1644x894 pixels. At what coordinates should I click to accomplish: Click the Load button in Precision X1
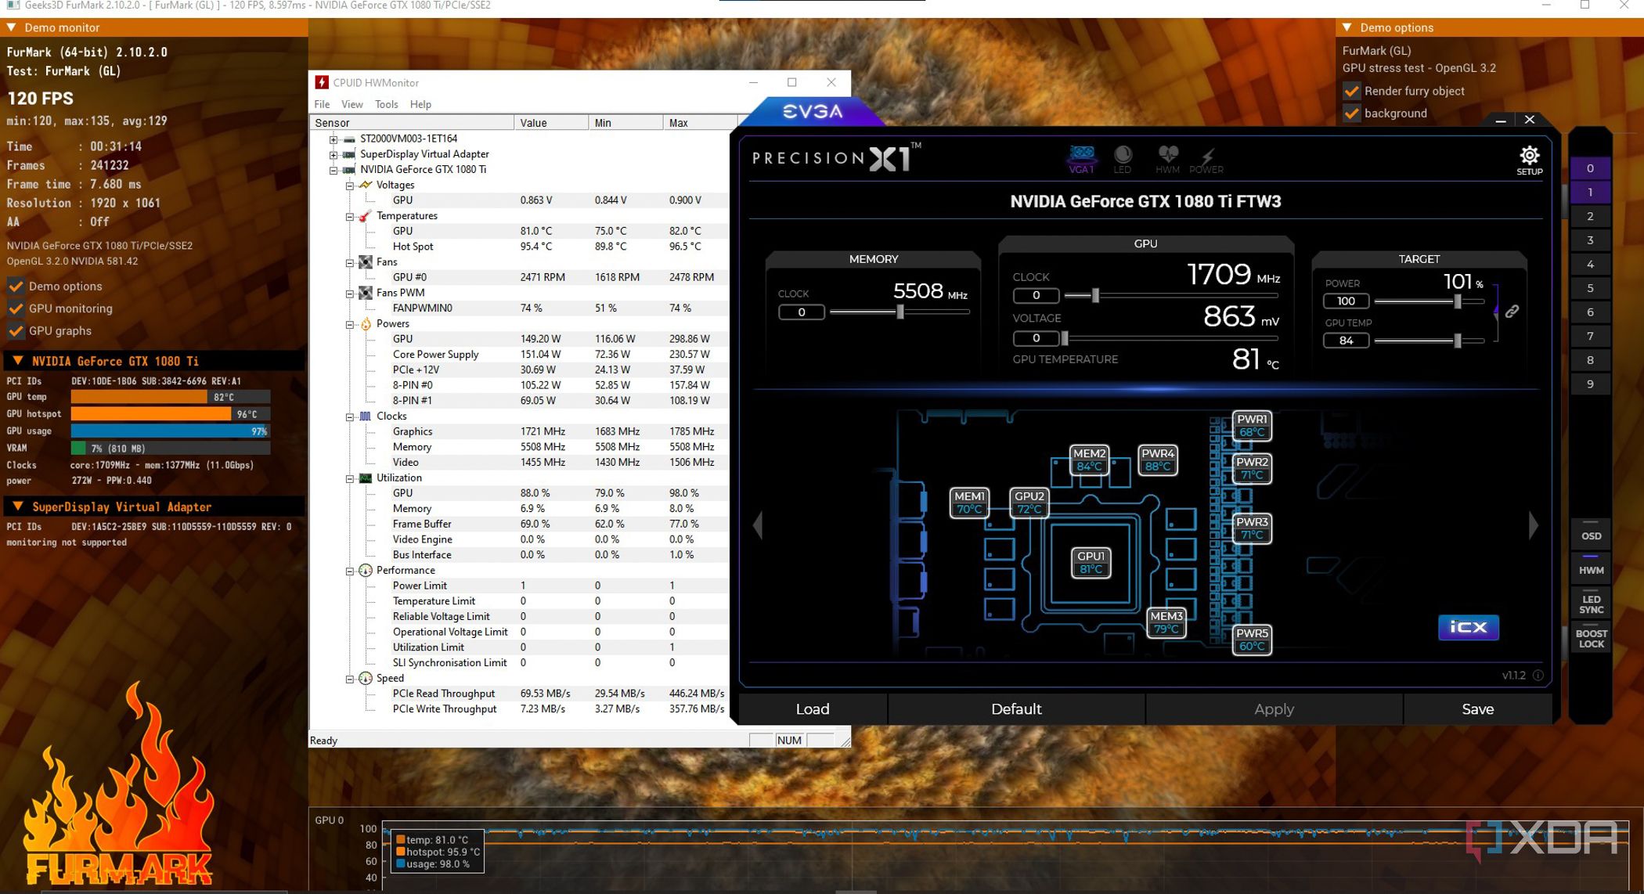[813, 709]
